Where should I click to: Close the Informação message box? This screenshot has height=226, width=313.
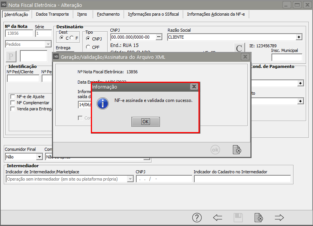pos(194,87)
